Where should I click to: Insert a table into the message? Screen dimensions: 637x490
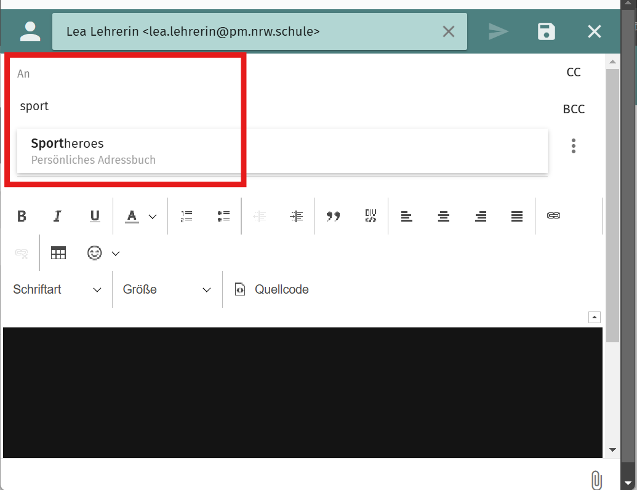58,253
